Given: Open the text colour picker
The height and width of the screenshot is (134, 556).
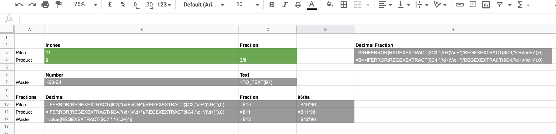Looking at the screenshot, I should (x=312, y=5).
